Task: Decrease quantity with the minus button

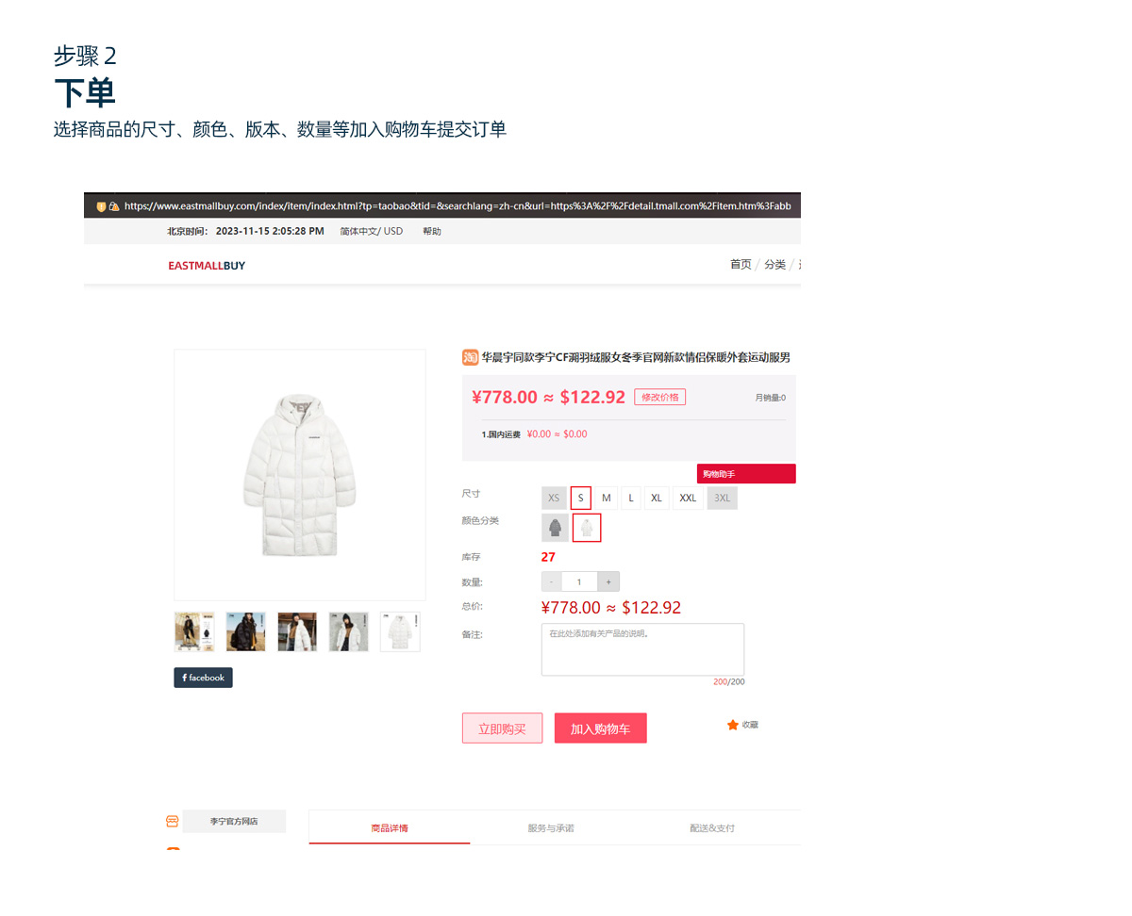Action: (x=552, y=581)
